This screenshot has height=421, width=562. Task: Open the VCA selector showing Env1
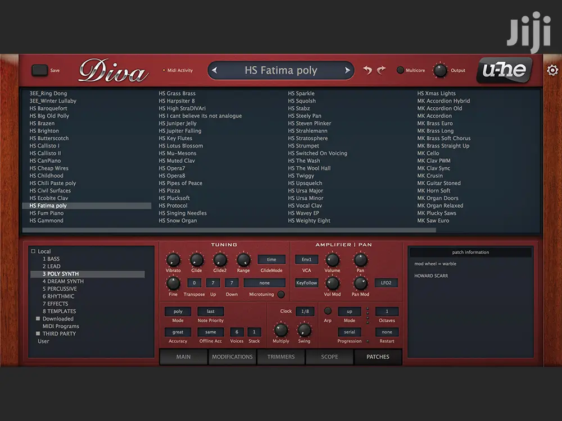pyautogui.click(x=306, y=259)
